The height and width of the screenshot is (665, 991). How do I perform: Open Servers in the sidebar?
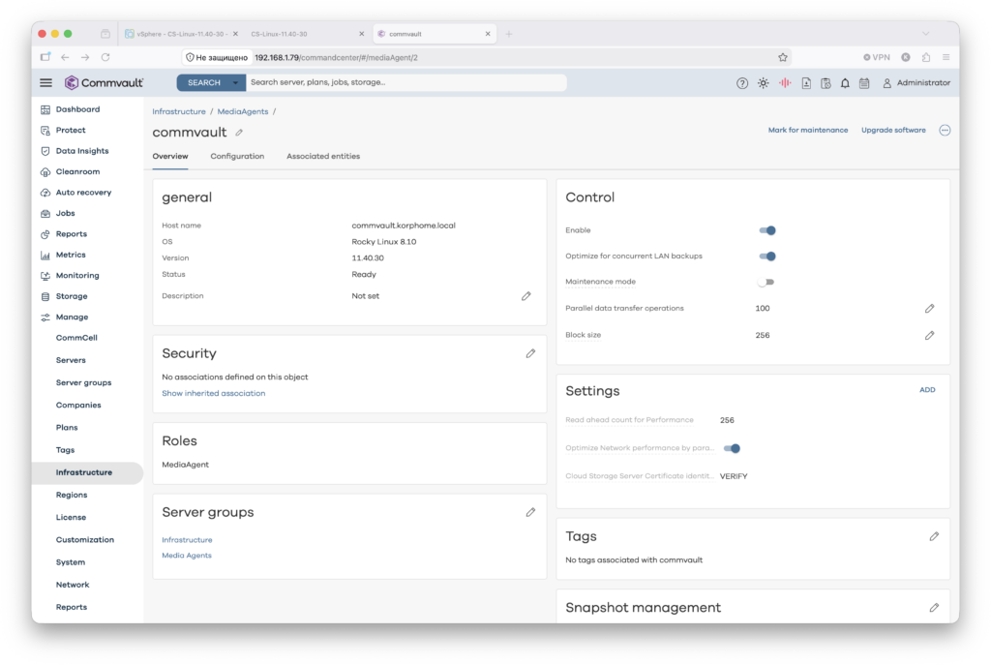click(x=70, y=360)
